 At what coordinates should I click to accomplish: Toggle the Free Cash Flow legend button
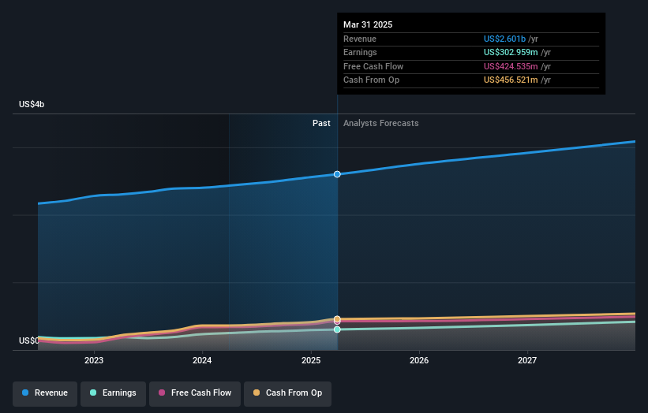coord(195,393)
